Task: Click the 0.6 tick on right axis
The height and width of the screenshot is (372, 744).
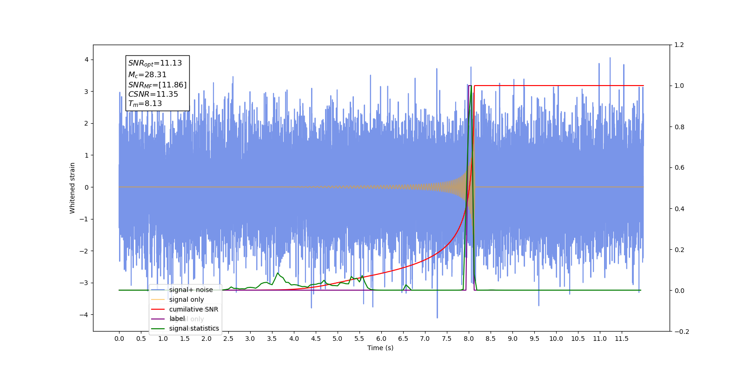Action: pos(679,168)
